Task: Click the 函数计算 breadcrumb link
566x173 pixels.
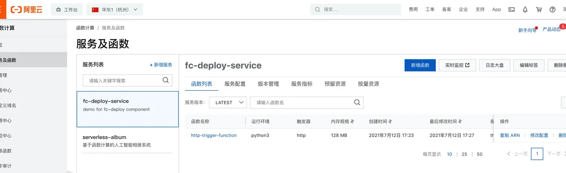Action: pyautogui.click(x=85, y=28)
